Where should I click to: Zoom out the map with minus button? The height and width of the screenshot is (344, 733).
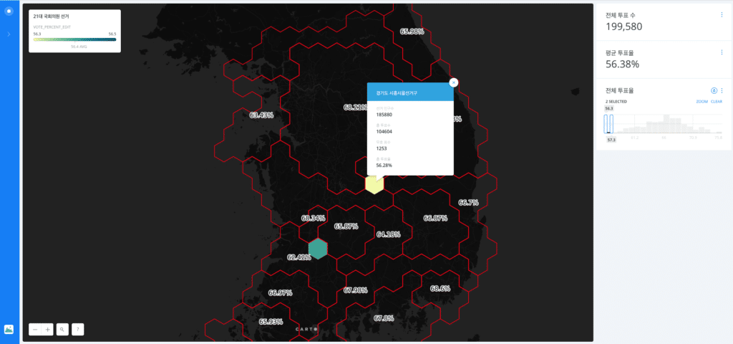pyautogui.click(x=35, y=330)
